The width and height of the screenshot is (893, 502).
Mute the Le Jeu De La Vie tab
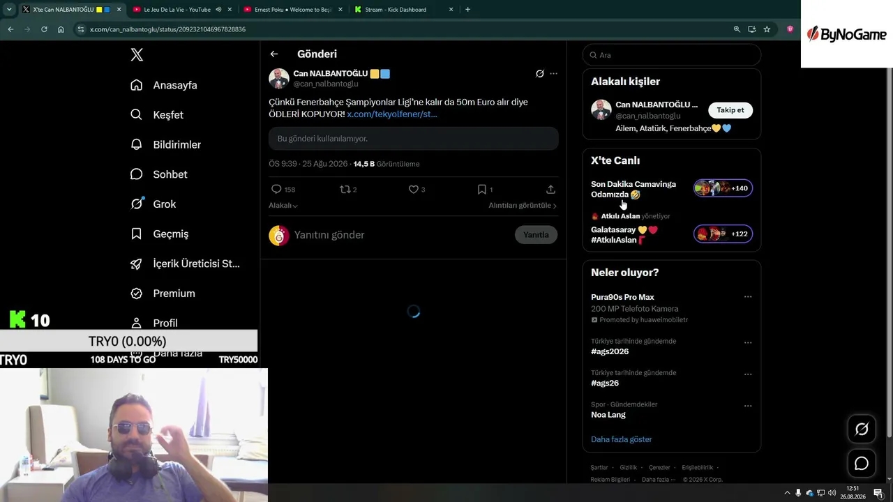coord(218,10)
